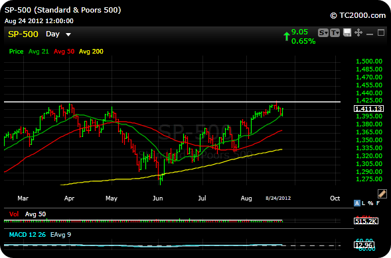This screenshot has height=258, width=391.
Task: Click the 1,425.00 price scale label
Action: tap(369, 101)
